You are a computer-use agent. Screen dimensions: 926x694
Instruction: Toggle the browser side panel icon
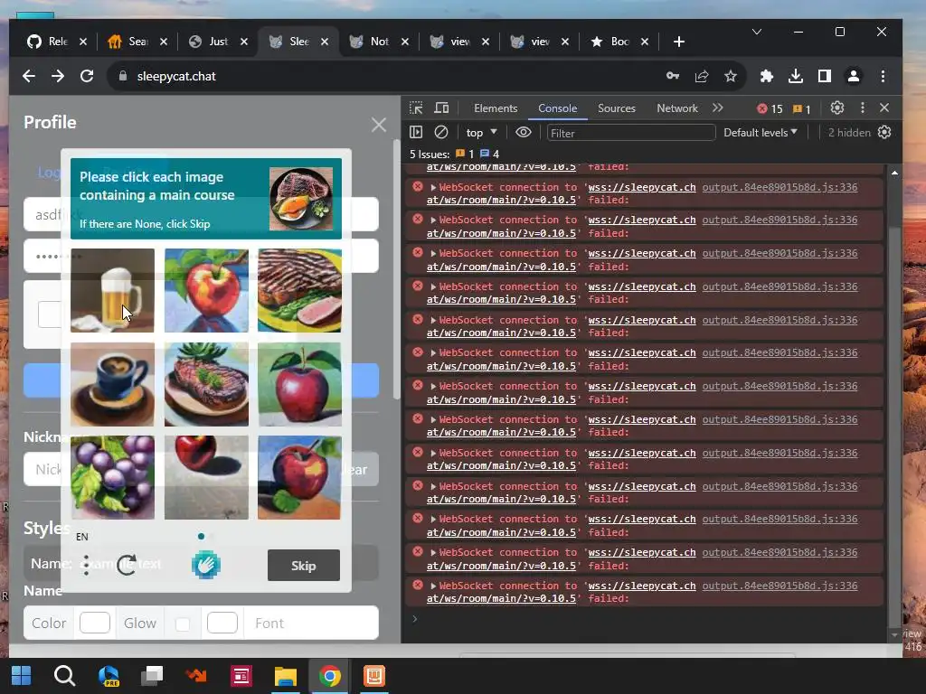coord(825,76)
